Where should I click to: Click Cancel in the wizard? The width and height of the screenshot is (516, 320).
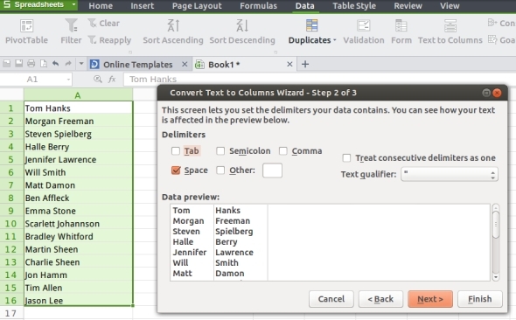pos(331,299)
